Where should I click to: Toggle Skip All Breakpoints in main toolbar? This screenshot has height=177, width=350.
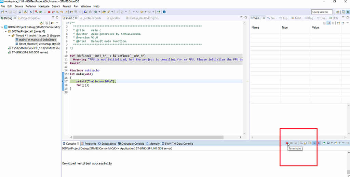tap(30, 12)
